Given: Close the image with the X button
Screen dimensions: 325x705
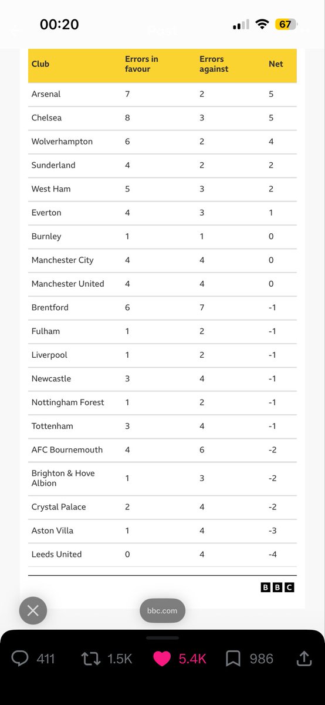Looking at the screenshot, I should (33, 610).
